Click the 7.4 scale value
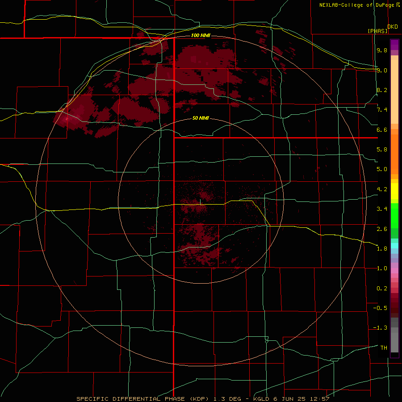Image resolution: width=402 pixels, height=402 pixels. point(382,110)
